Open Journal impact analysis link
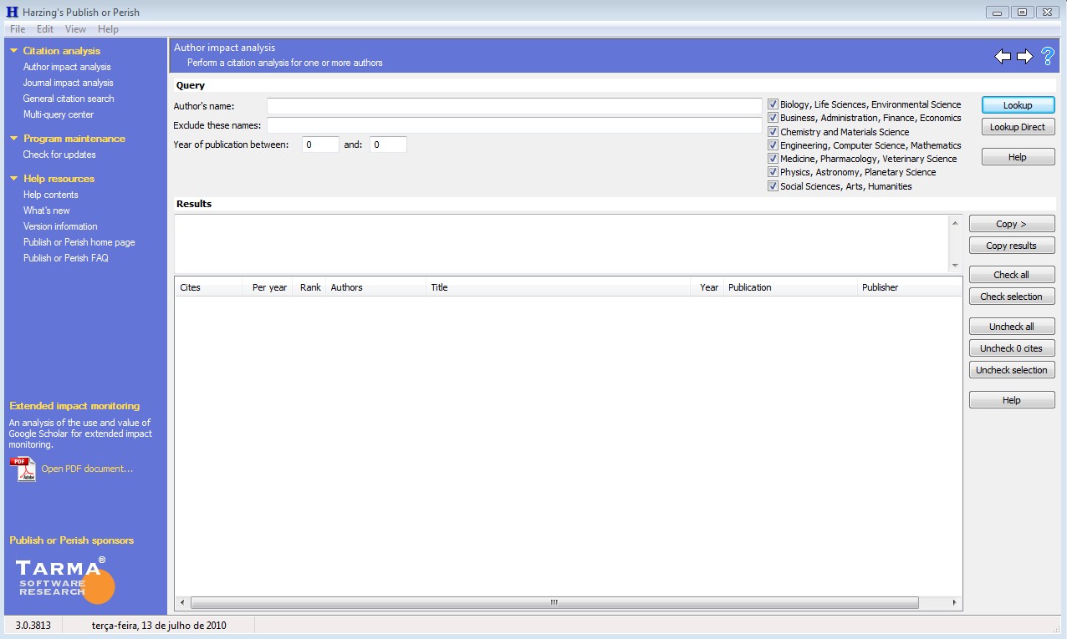The image size is (1067, 639). tap(68, 83)
